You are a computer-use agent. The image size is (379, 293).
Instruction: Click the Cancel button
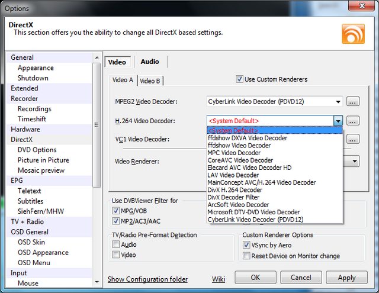click(x=301, y=277)
